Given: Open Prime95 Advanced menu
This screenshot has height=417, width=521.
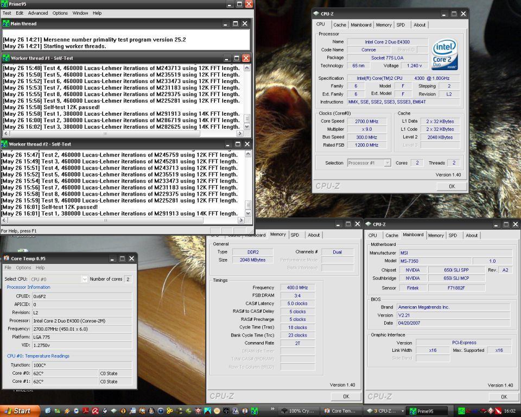Looking at the screenshot, I should pyautogui.click(x=38, y=13).
